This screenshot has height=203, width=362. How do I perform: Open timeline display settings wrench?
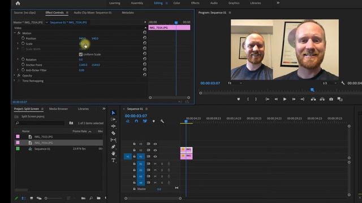[x=162, y=121]
